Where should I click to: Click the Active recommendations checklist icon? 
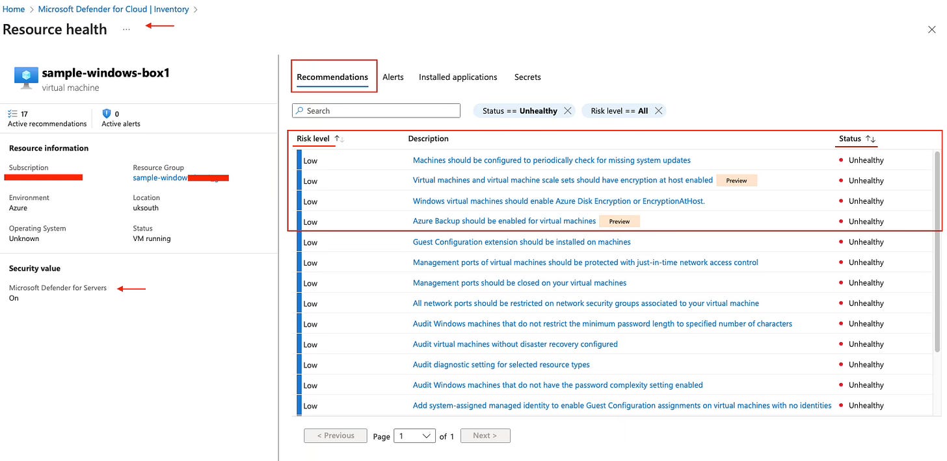pyautogui.click(x=13, y=114)
